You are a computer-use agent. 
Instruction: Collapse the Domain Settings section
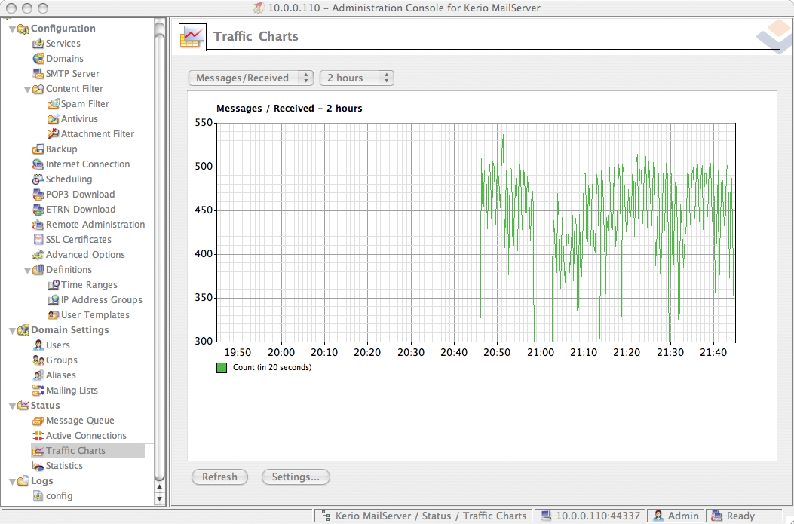(x=12, y=330)
